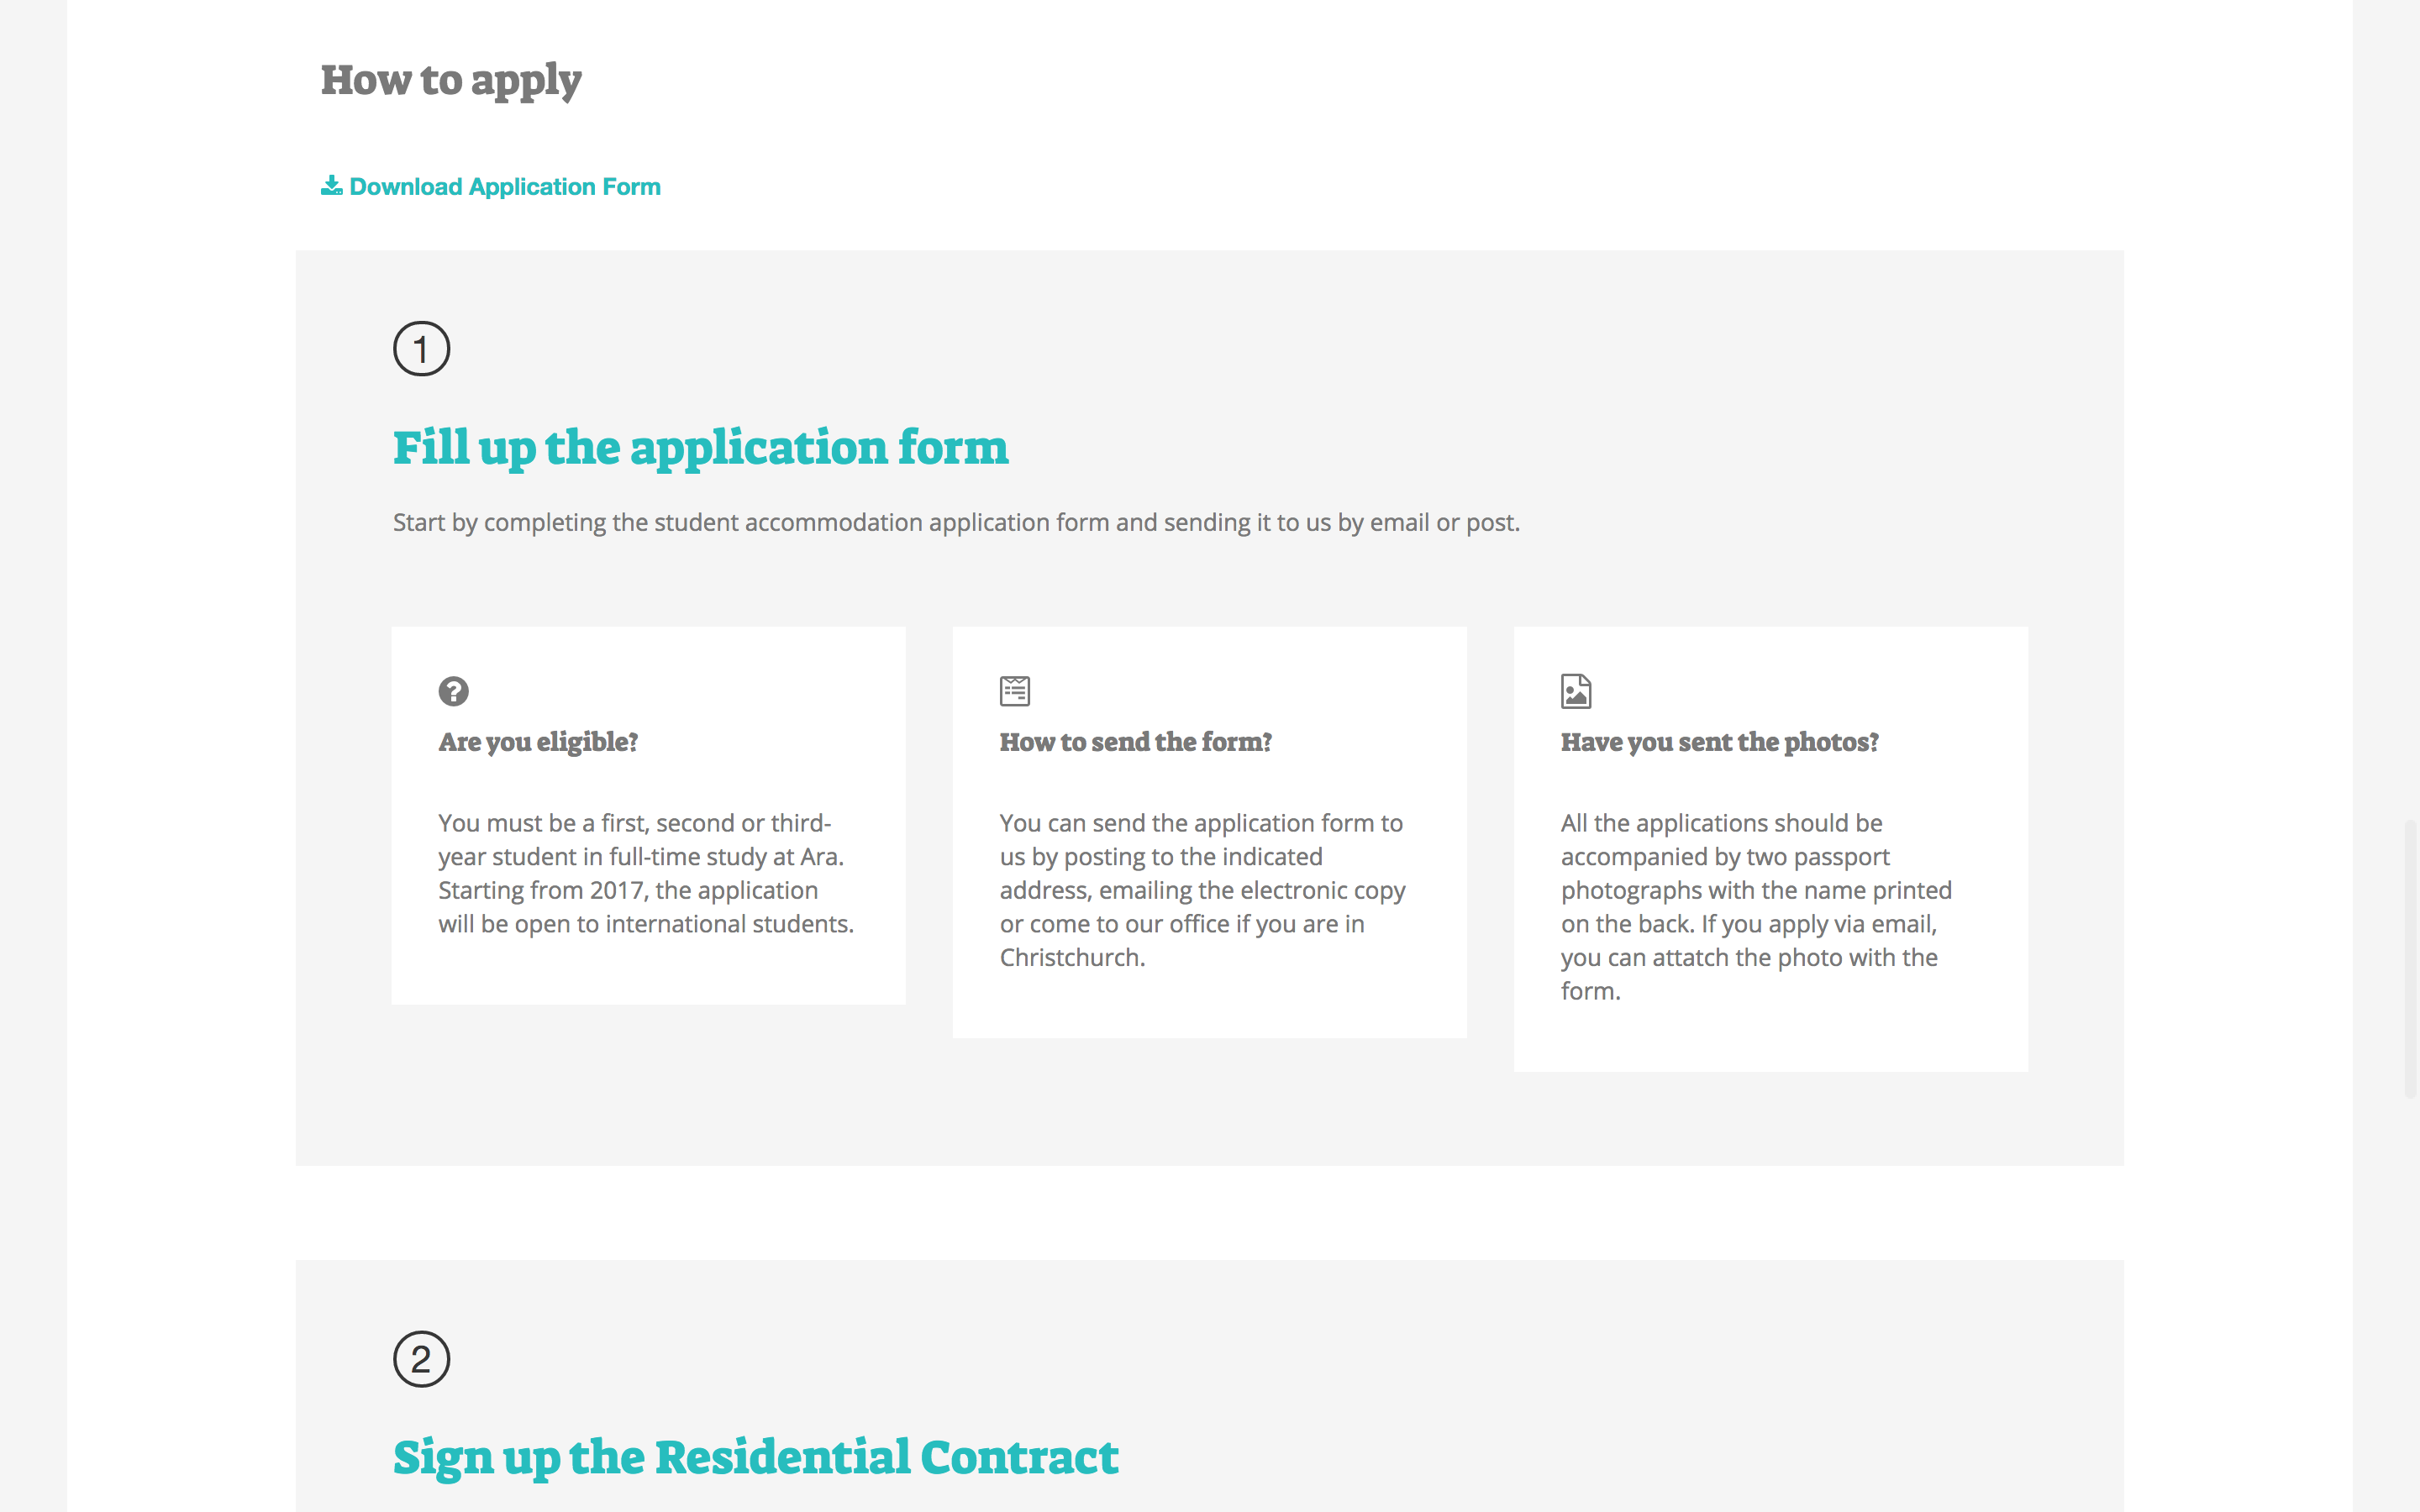Click the circled number 2 step icon
The height and width of the screenshot is (1512, 2420).
pyautogui.click(x=421, y=1359)
